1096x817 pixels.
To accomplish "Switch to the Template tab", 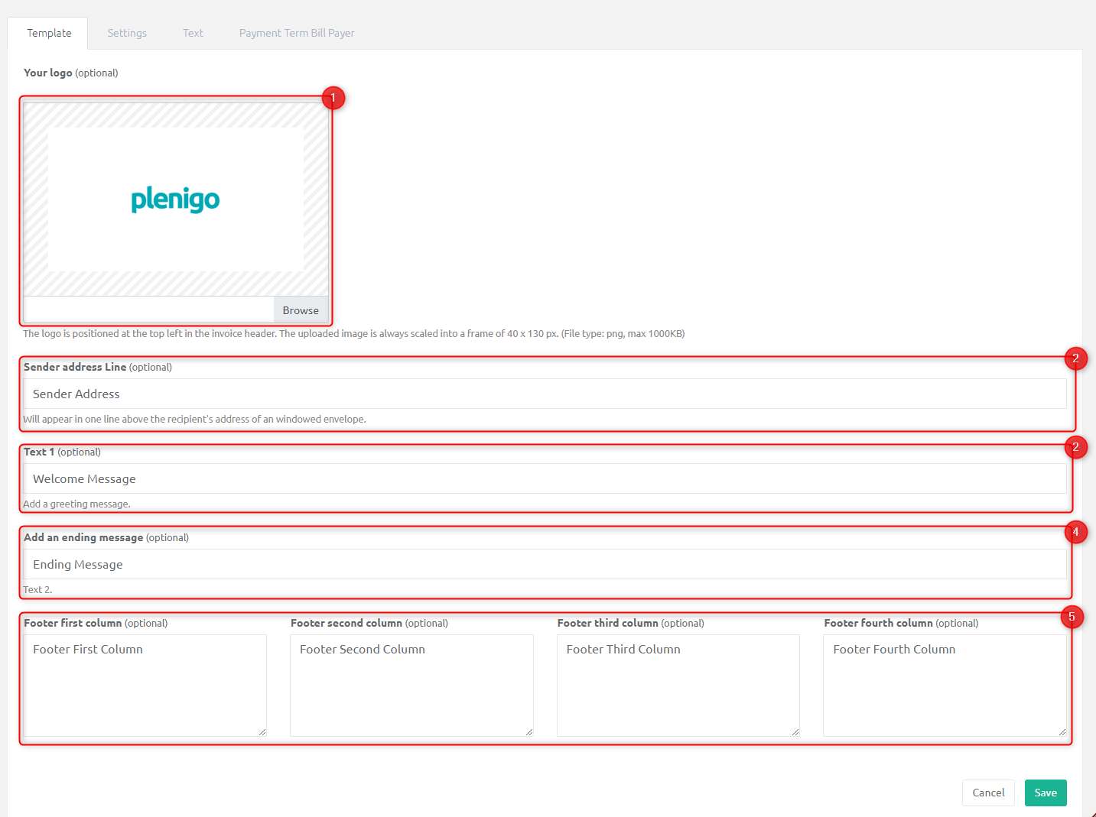I will 49,33.
